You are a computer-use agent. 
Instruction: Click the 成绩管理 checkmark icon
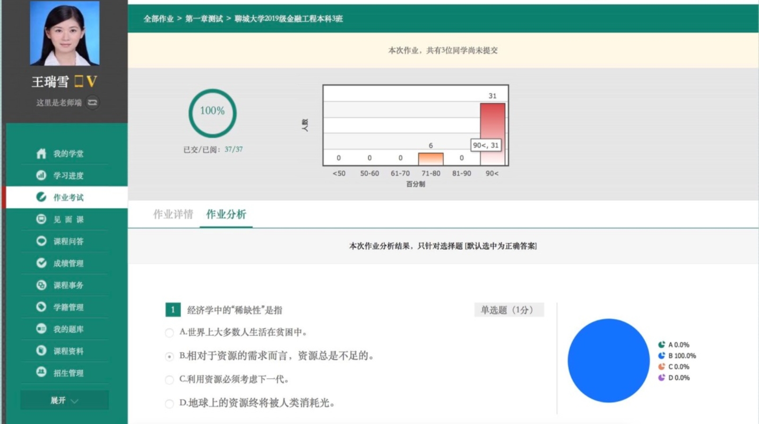[41, 263]
